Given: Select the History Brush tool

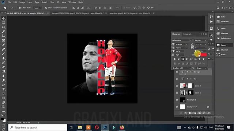Looking at the screenshot, I should click(x=3, y=63).
